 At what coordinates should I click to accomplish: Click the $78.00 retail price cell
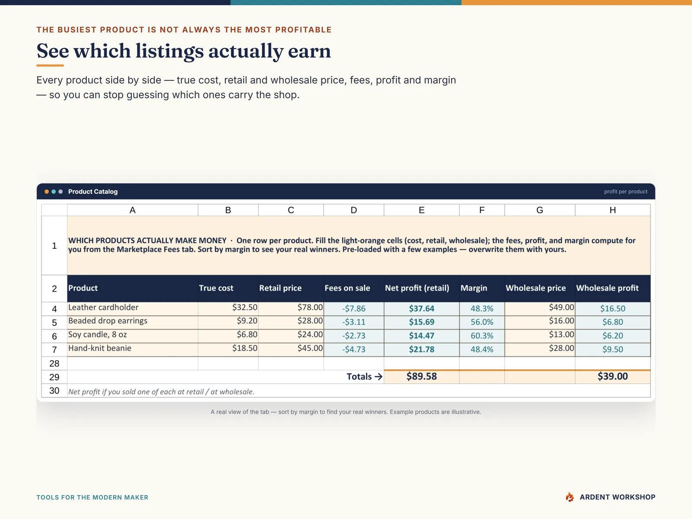(x=291, y=309)
